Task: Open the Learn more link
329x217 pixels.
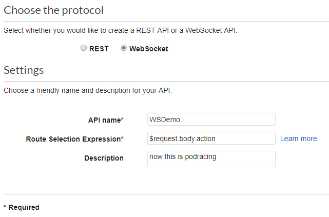Action: (298, 139)
